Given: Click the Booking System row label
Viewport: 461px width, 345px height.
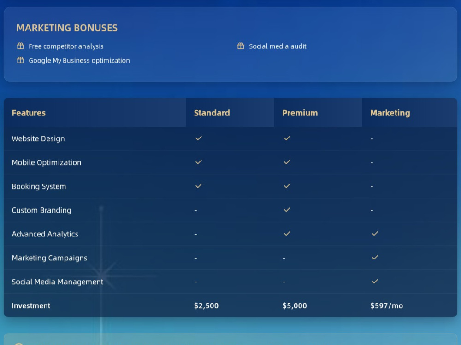Looking at the screenshot, I should [39, 187].
